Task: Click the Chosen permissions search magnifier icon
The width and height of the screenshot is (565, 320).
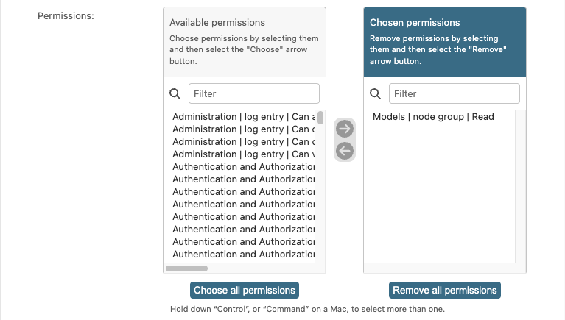Action: (x=375, y=94)
